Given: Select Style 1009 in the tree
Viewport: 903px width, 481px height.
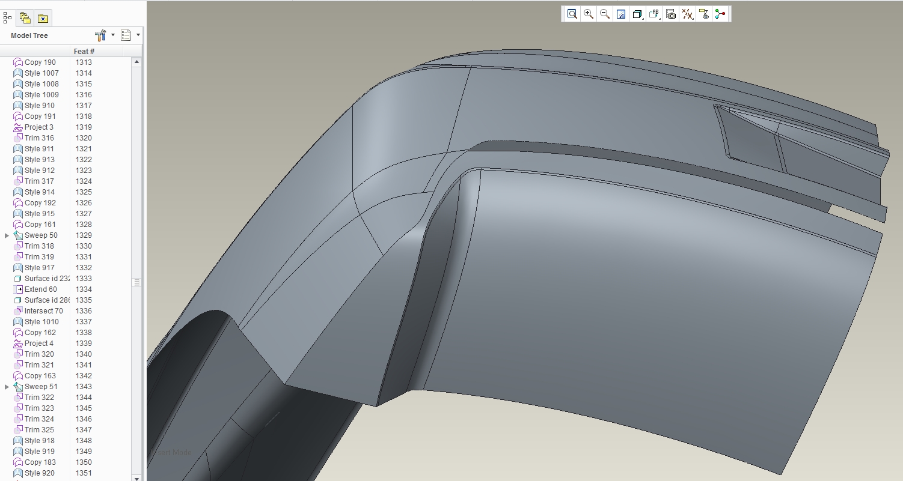Looking at the screenshot, I should (x=41, y=95).
